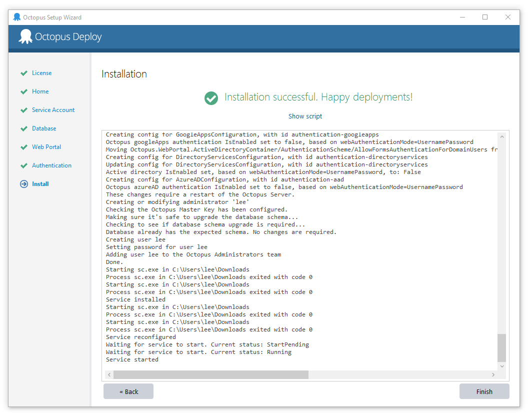Click log line 'Setting password for user lee'
Screen dimensions: 528x415
coord(156,247)
